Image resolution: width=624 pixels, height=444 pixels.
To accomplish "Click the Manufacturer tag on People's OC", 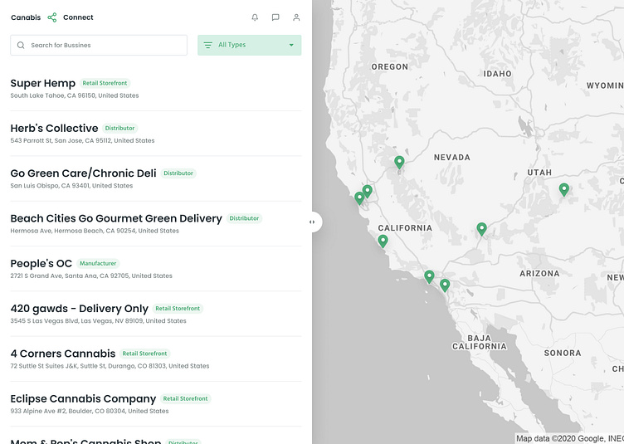I will click(x=98, y=263).
